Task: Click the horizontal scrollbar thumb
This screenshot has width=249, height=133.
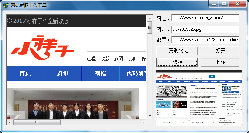Action: 37,122
